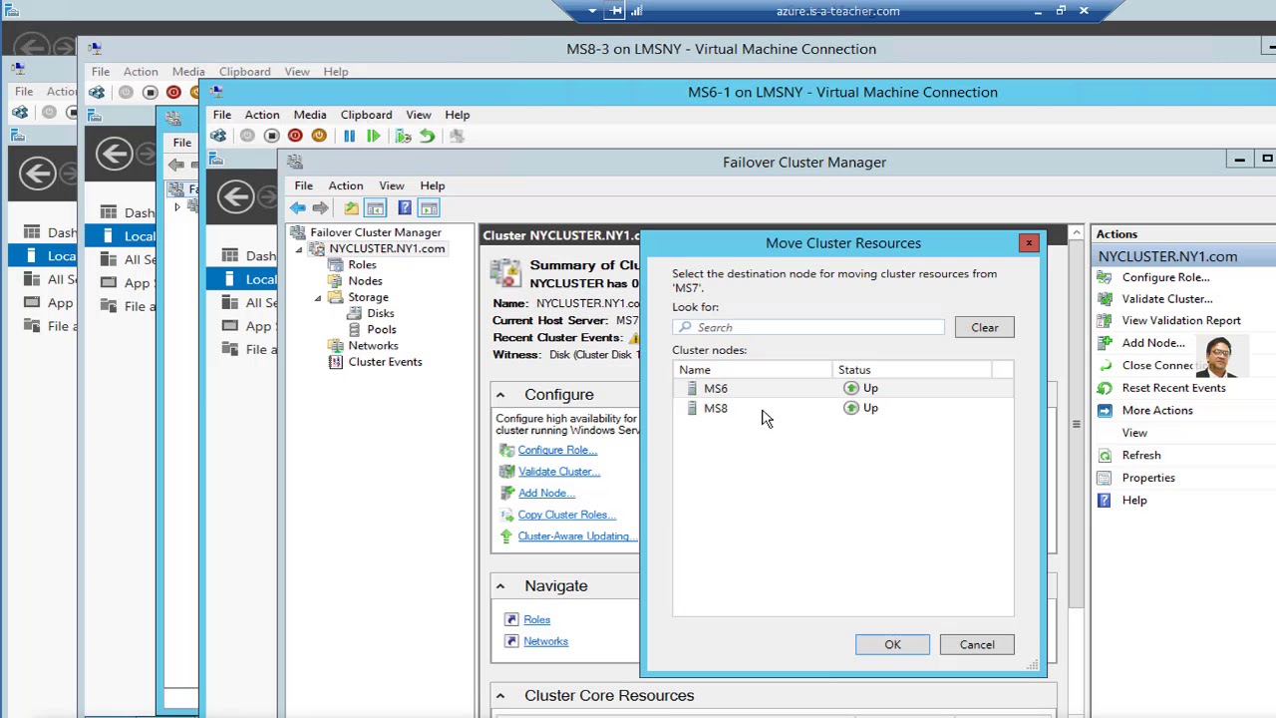Open the Action menu in Failover Cluster Manager
Viewport: 1276px width, 718px height.
click(346, 185)
